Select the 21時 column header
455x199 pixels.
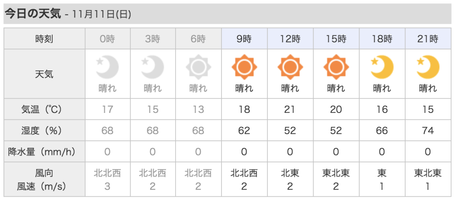pyautogui.click(x=428, y=39)
